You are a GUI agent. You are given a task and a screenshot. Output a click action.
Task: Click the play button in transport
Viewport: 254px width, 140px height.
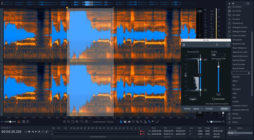(x=36, y=132)
